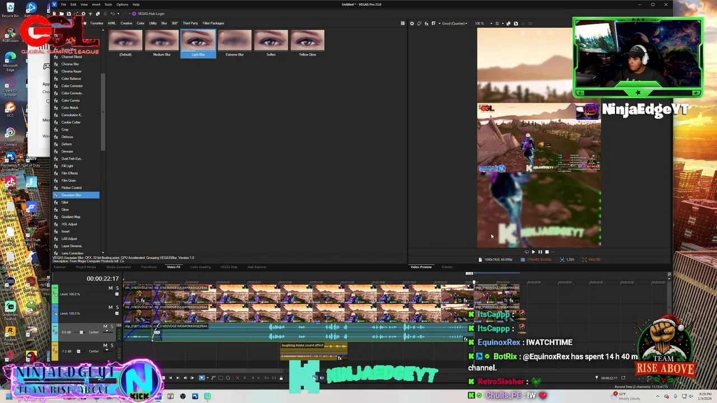Solo the -7.2 dB audio track

pyautogui.click(x=112, y=345)
